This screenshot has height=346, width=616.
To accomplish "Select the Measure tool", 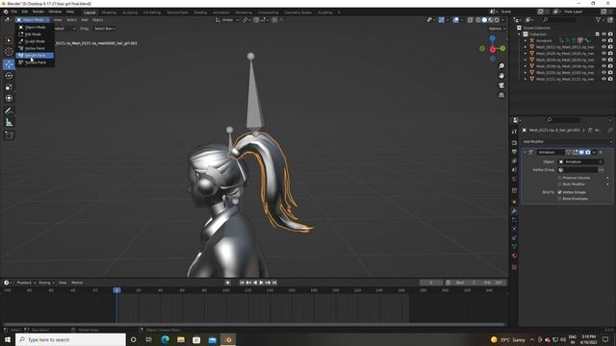I will 9,122.
